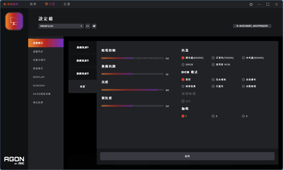Select the 使用者 RGB option
This screenshot has width=283, height=170.
click(x=213, y=65)
